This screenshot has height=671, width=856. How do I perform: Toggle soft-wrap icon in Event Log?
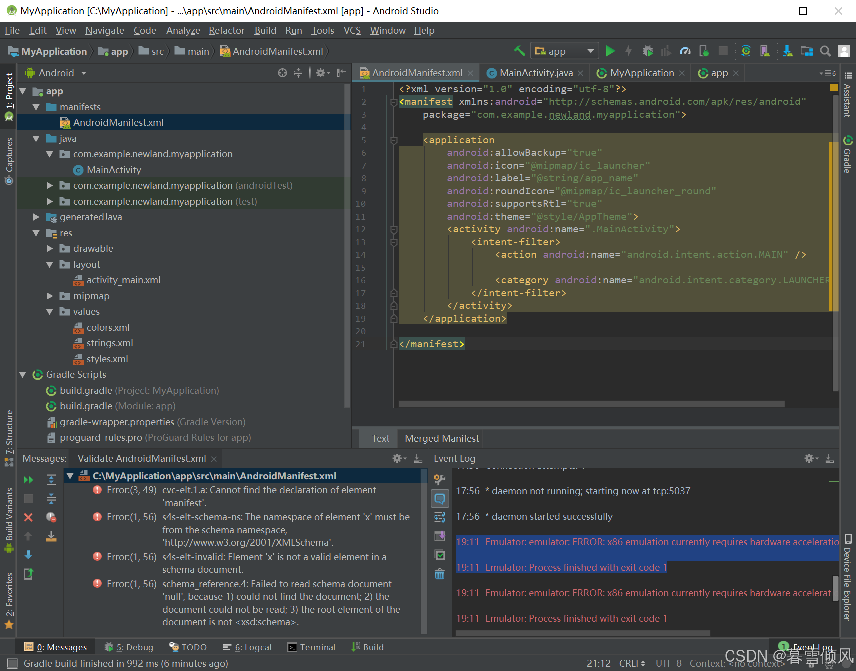(x=440, y=517)
